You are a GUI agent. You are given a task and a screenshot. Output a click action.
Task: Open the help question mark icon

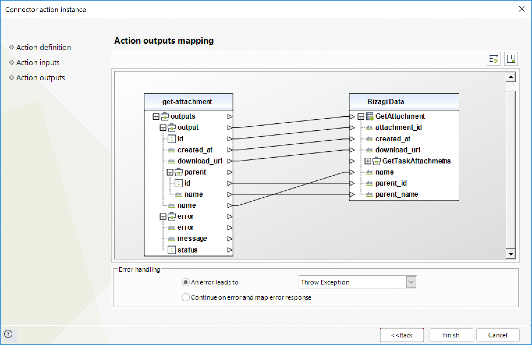click(x=8, y=334)
